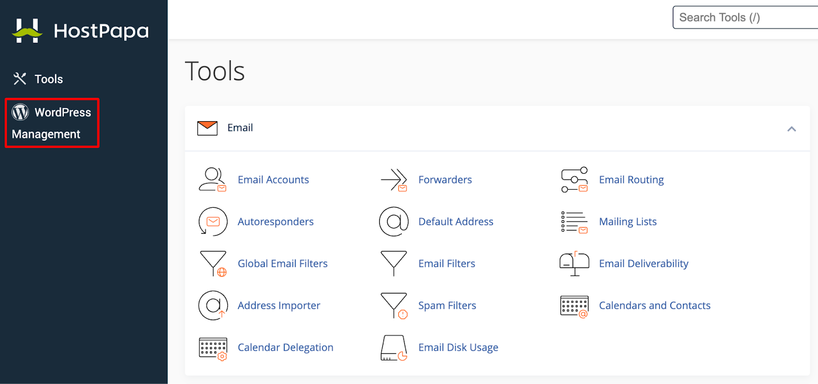Click the Email Deliverability mailbox icon

574,263
